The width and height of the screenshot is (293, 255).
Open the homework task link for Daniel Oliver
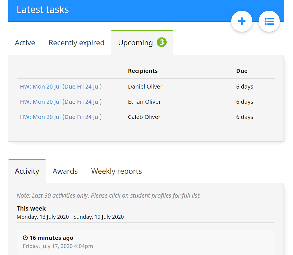coord(61,87)
